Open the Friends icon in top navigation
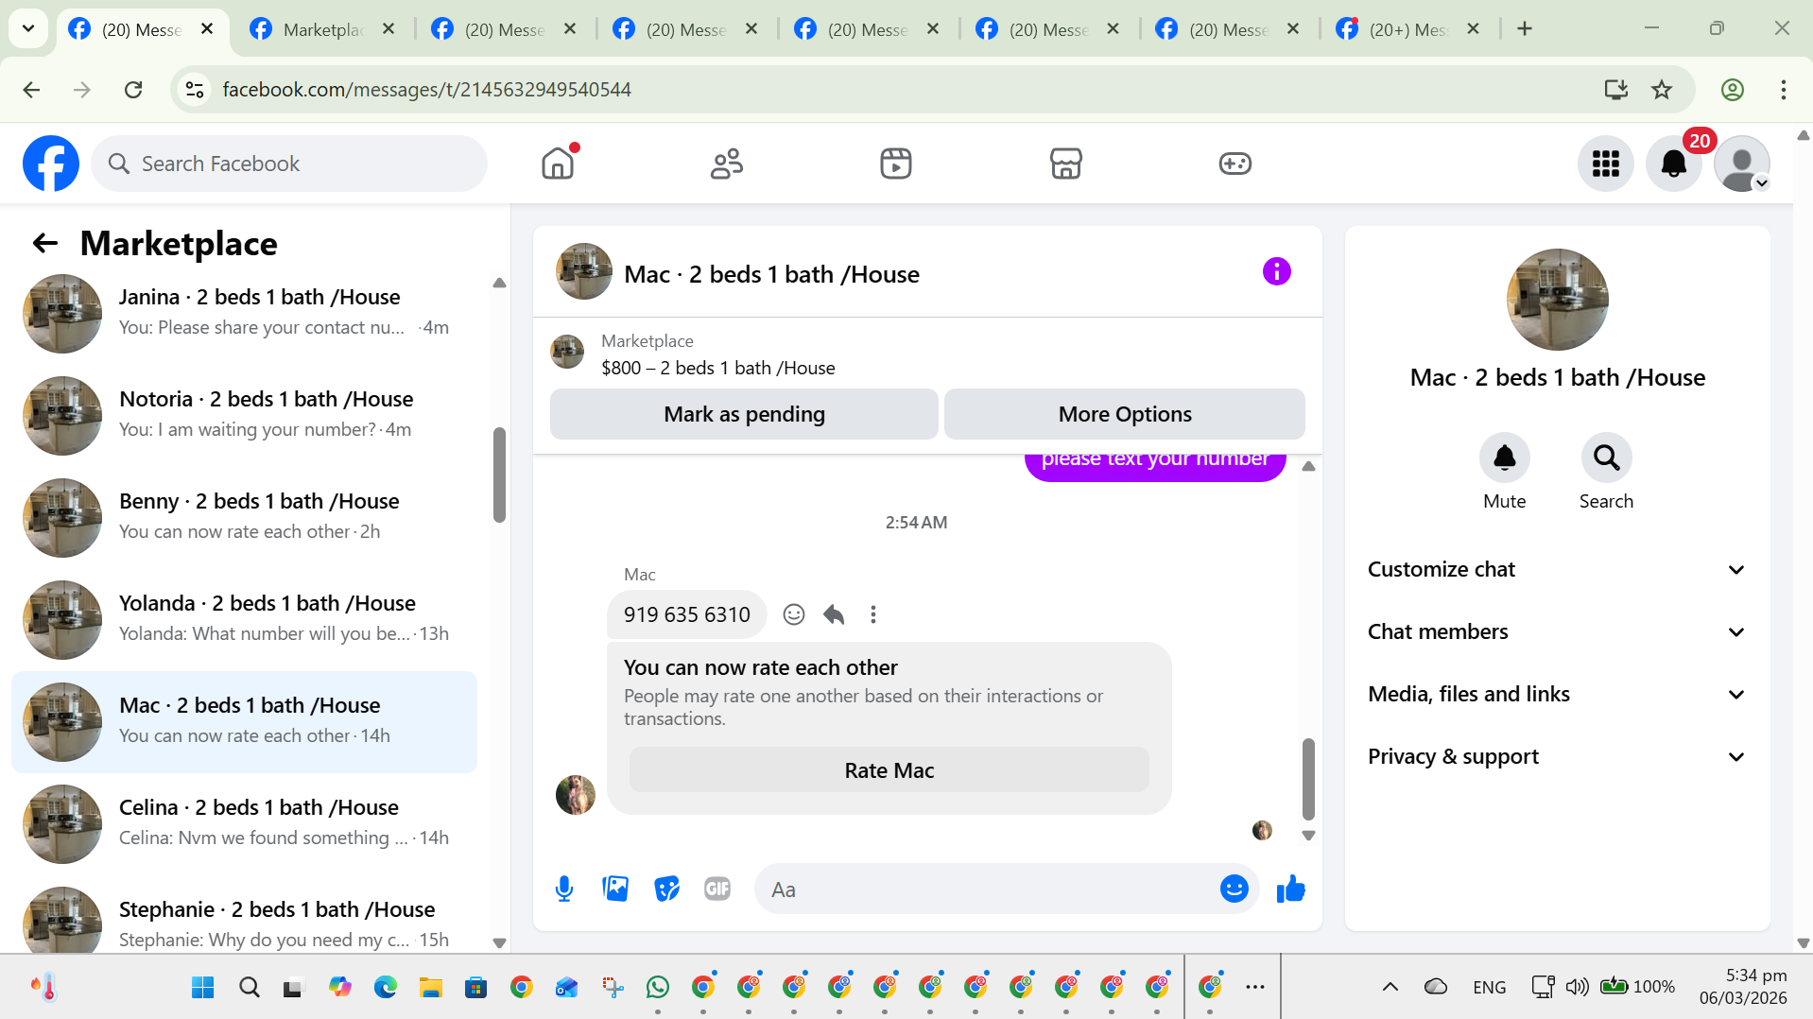Image resolution: width=1813 pixels, height=1019 pixels. click(727, 164)
